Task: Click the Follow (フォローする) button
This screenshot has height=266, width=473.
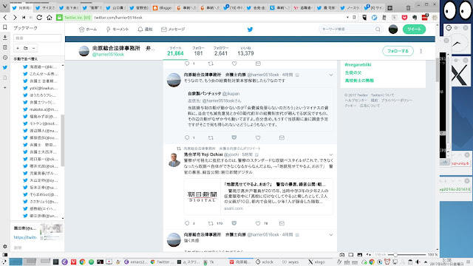Action: tap(398, 51)
